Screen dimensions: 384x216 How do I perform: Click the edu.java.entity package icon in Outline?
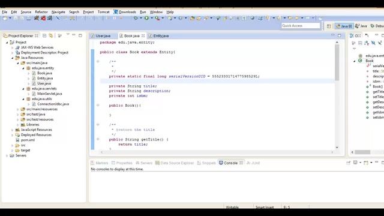pyautogui.click(x=361, y=56)
